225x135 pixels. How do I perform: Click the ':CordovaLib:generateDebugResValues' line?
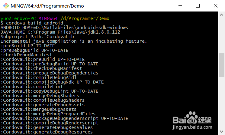[x=47, y=127]
